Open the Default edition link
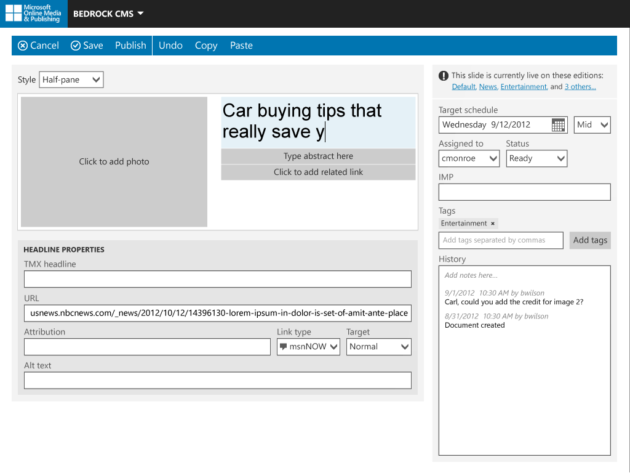This screenshot has width=630, height=473. pos(464,86)
